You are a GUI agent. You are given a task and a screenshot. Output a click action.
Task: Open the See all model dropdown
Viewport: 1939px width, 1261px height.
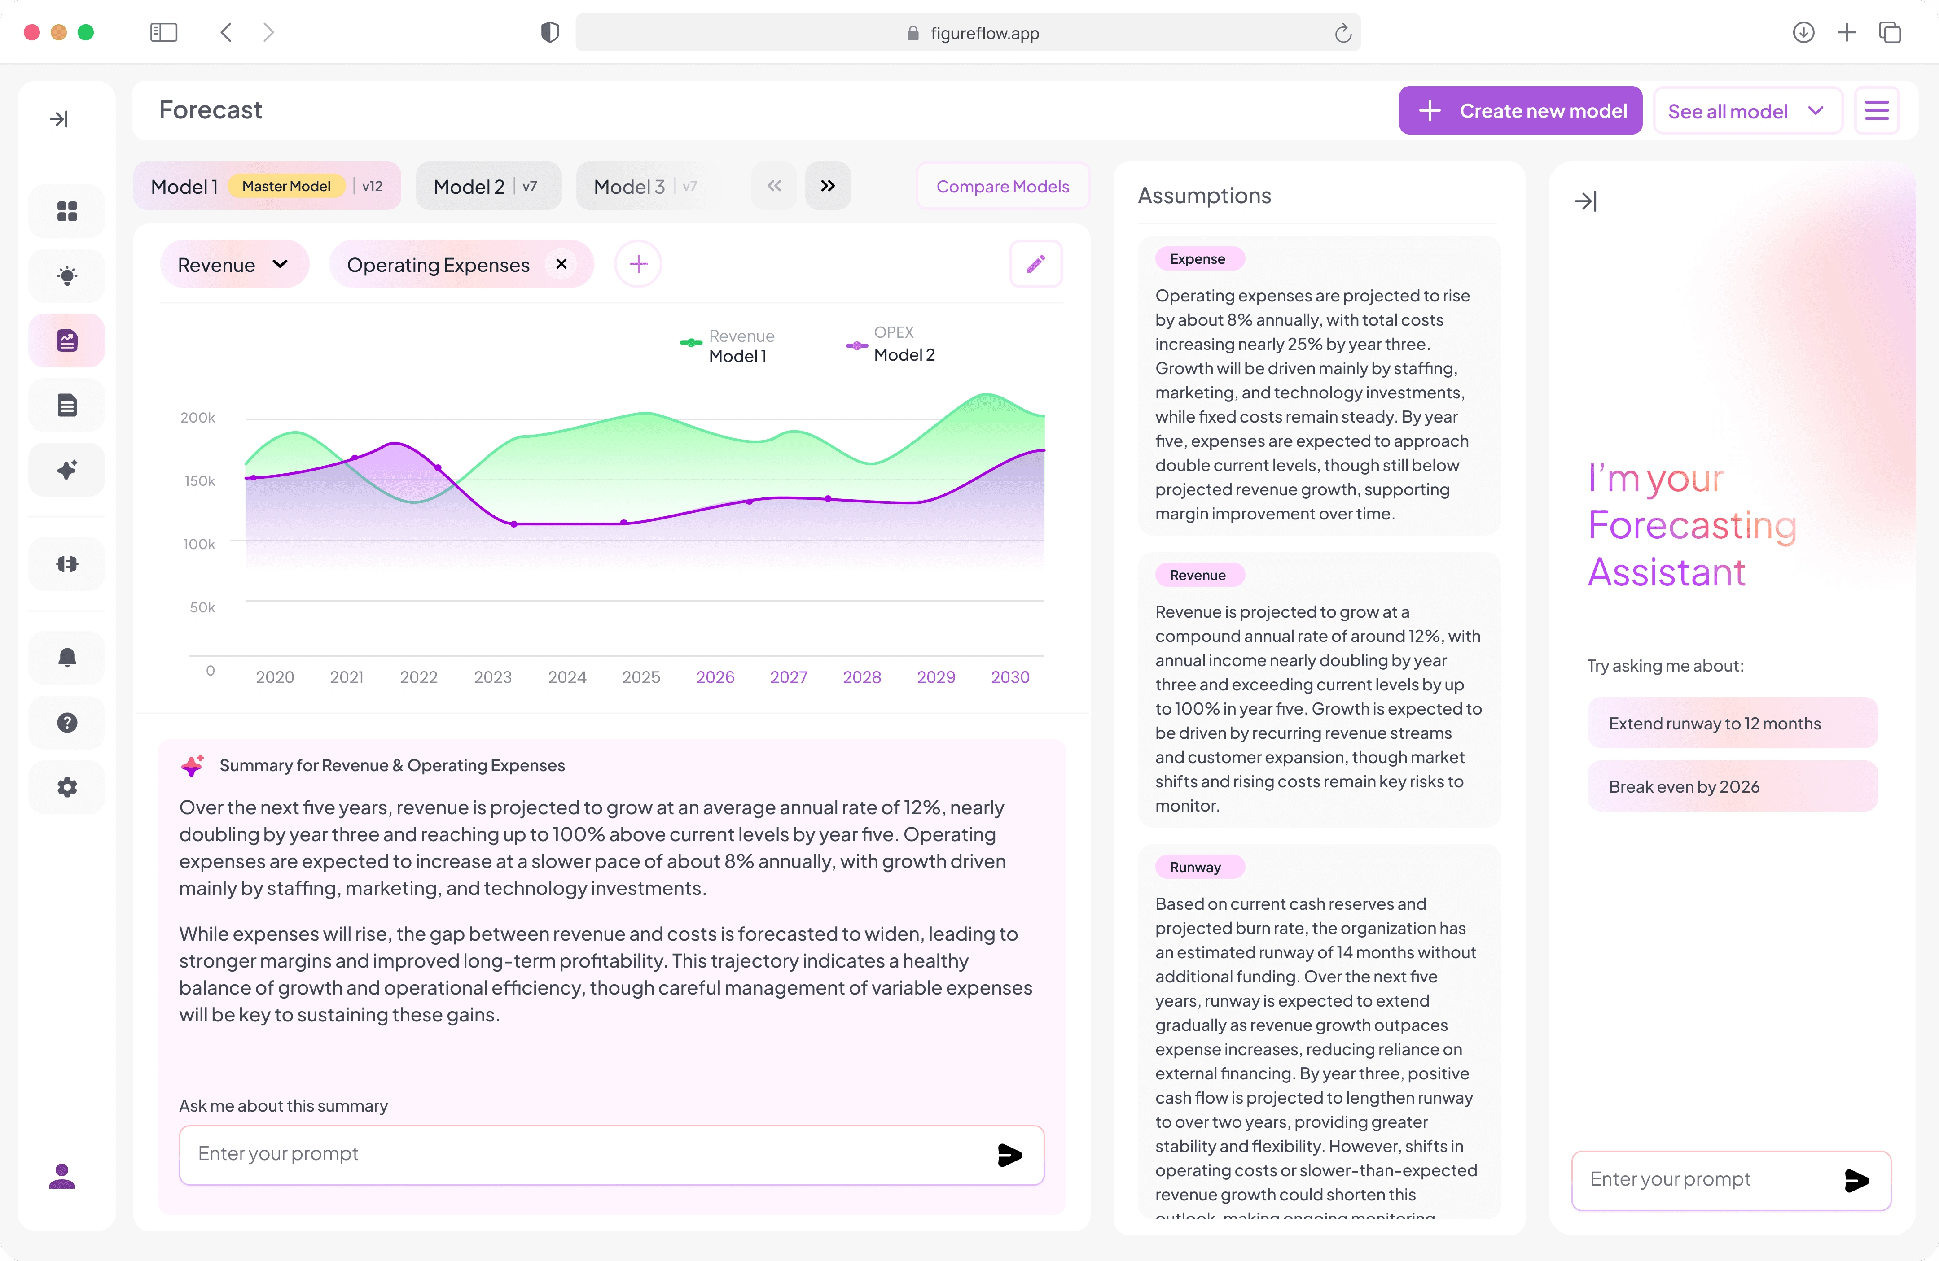coord(1747,111)
